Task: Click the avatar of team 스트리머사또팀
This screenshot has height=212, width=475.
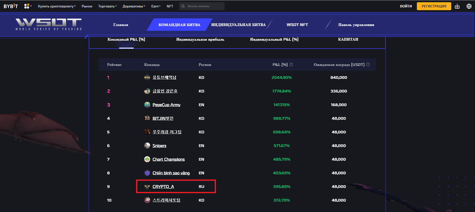Action: (147, 200)
